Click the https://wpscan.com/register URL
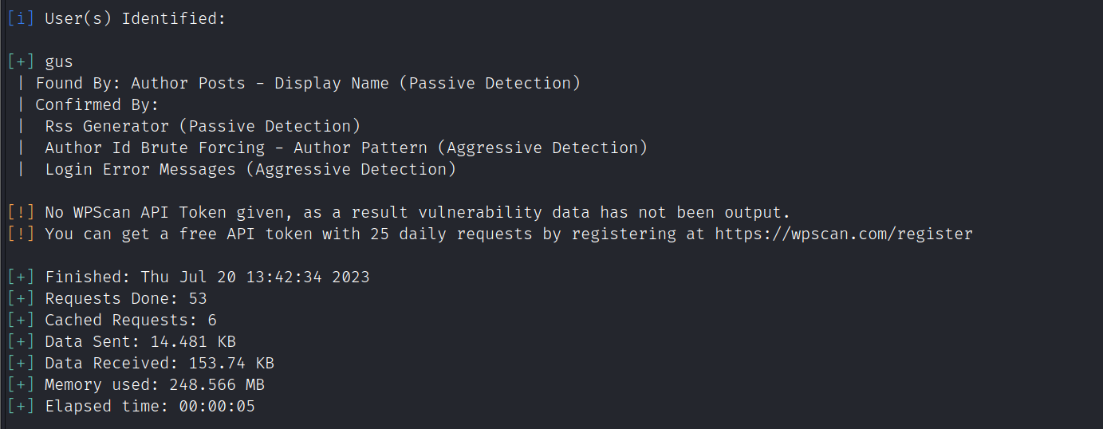Image resolution: width=1103 pixels, height=429 pixels. (844, 234)
